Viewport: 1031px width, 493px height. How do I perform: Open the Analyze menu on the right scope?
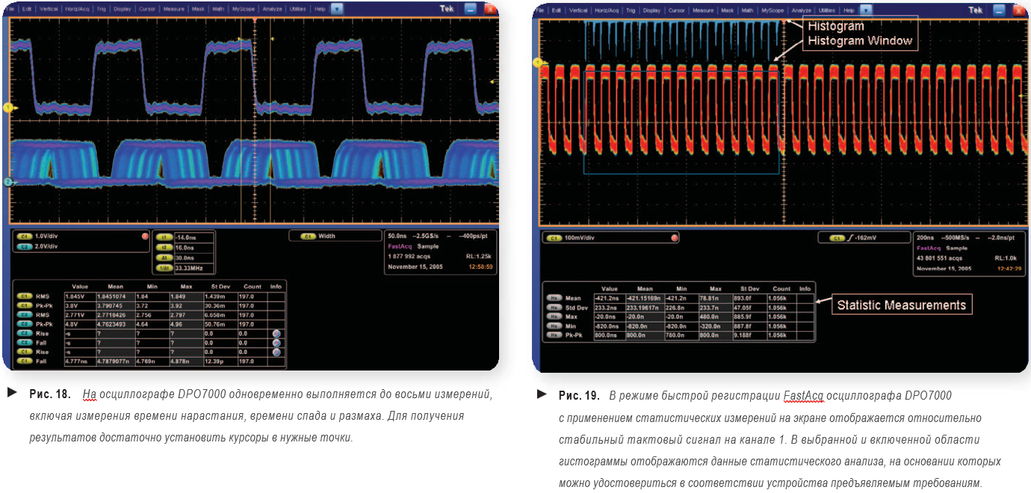pyautogui.click(x=803, y=10)
